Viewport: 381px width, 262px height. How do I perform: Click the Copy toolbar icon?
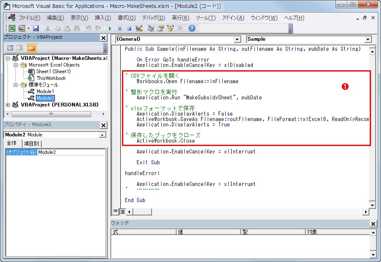point(57,28)
